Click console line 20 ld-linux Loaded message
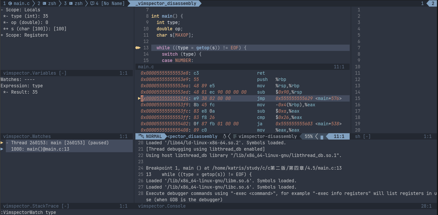Viewport: 438px width, 215px height. [x=216, y=143]
